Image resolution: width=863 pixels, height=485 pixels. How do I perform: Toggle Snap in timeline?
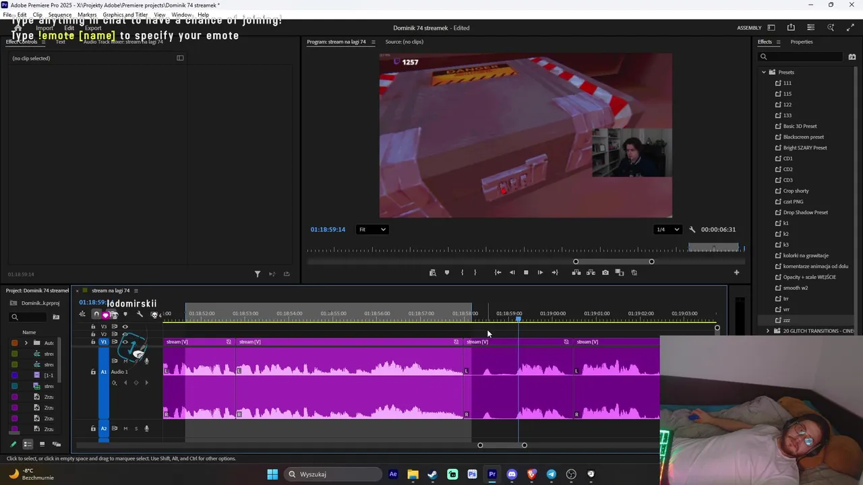coord(96,315)
